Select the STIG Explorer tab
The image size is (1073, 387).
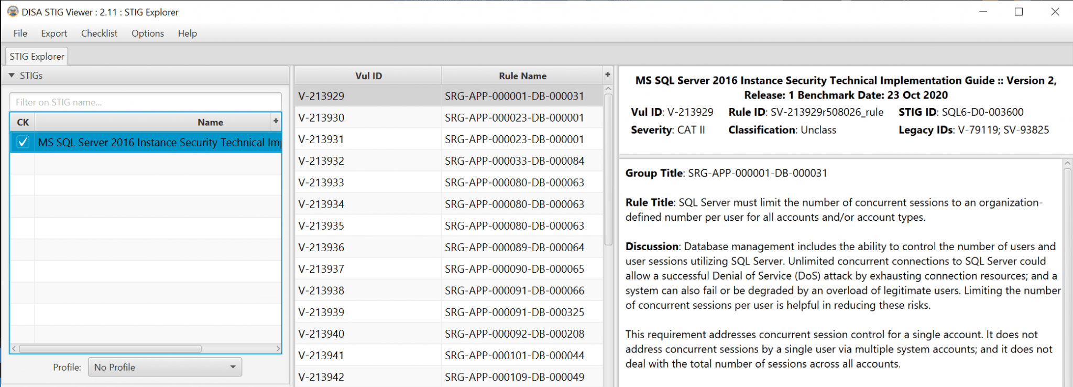[37, 57]
